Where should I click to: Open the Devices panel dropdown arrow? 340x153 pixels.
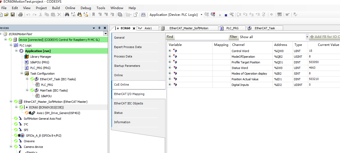click(x=94, y=28)
